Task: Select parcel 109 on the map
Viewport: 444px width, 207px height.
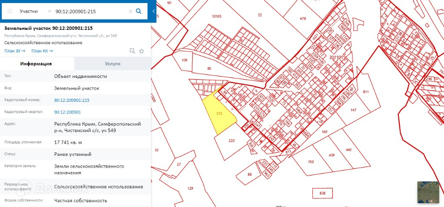Action: coord(185,60)
